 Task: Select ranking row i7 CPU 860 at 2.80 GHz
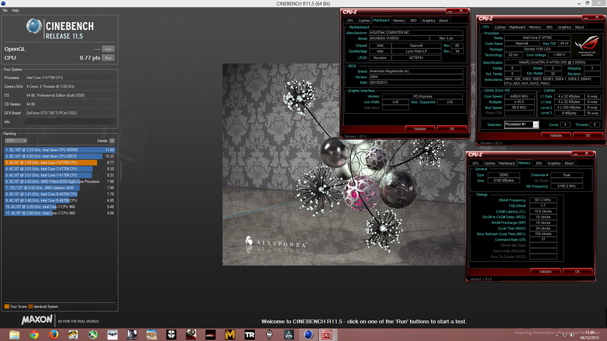(60, 213)
